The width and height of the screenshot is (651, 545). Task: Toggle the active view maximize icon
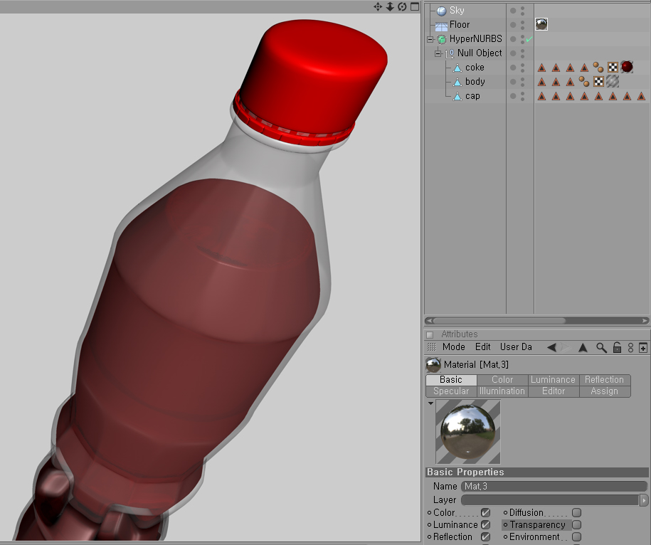pyautogui.click(x=415, y=6)
